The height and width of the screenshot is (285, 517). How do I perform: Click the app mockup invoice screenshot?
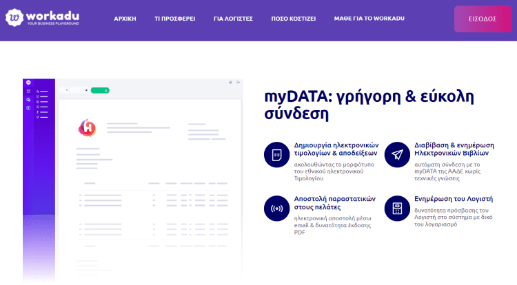point(133,180)
